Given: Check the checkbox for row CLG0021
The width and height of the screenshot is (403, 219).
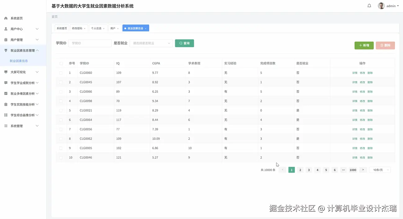Looking at the screenshot, I should click(61, 110).
